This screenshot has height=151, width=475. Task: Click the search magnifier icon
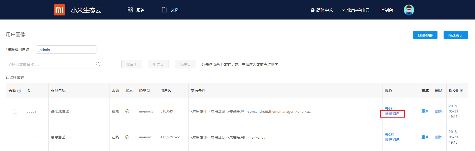(x=98, y=64)
